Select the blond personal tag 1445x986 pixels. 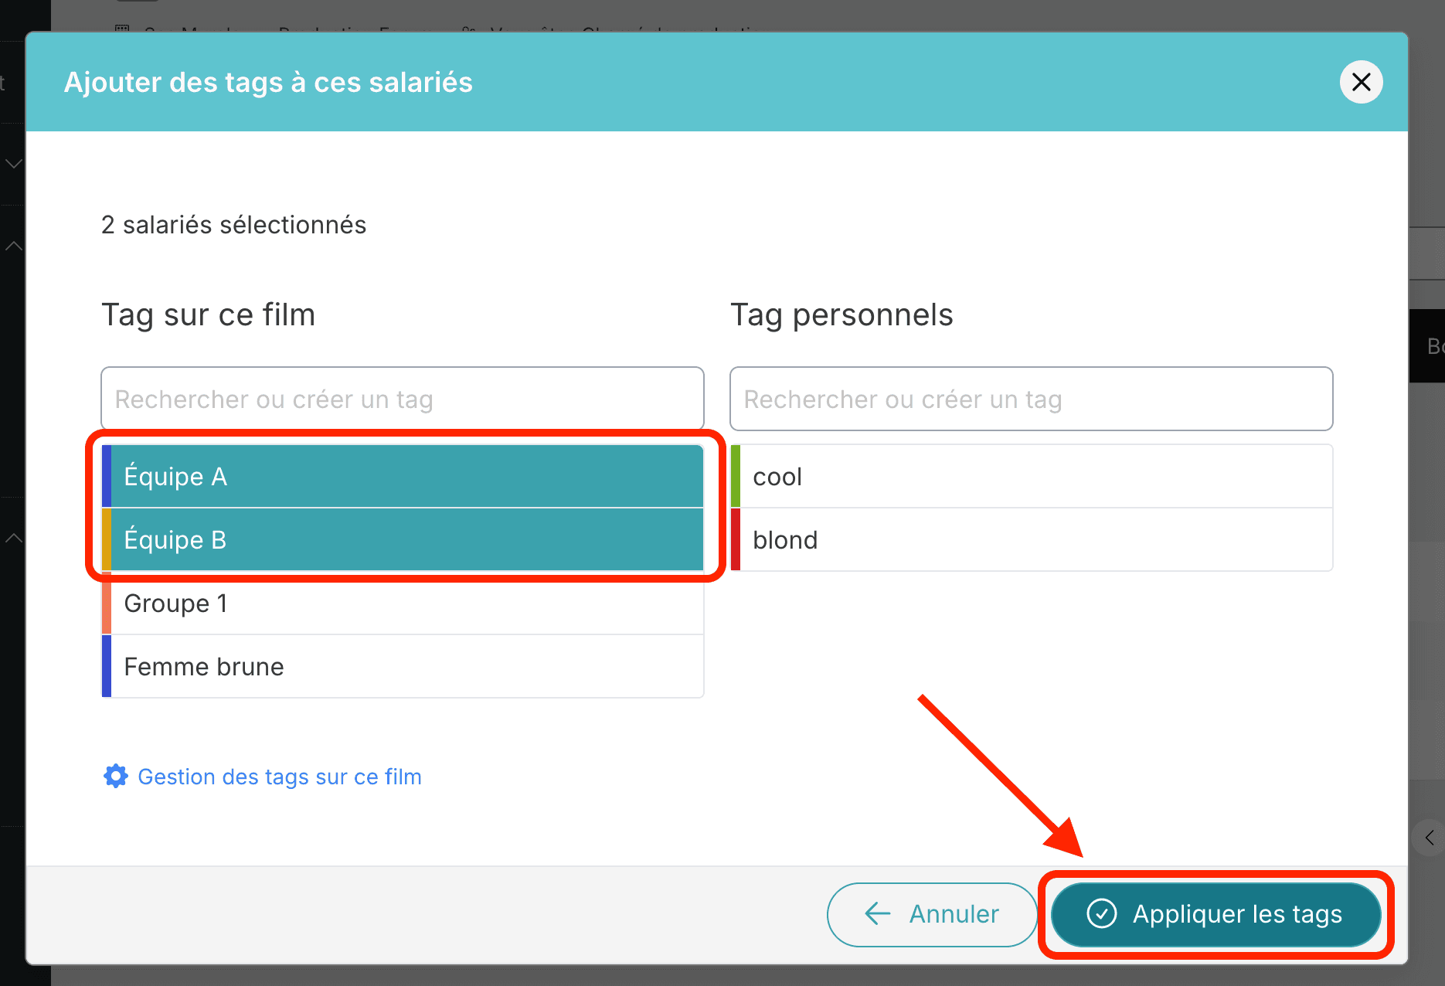(1032, 539)
